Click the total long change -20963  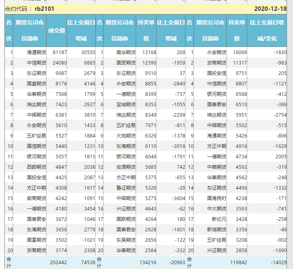click(177, 263)
